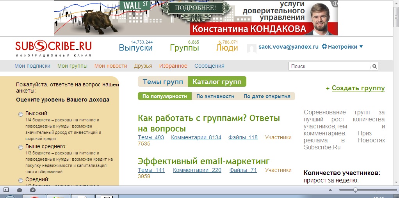
Task: Click the Создать группу link
Action: (358, 88)
